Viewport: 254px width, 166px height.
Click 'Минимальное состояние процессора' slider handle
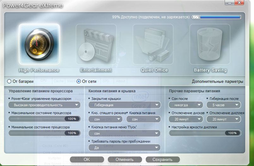point(72,133)
